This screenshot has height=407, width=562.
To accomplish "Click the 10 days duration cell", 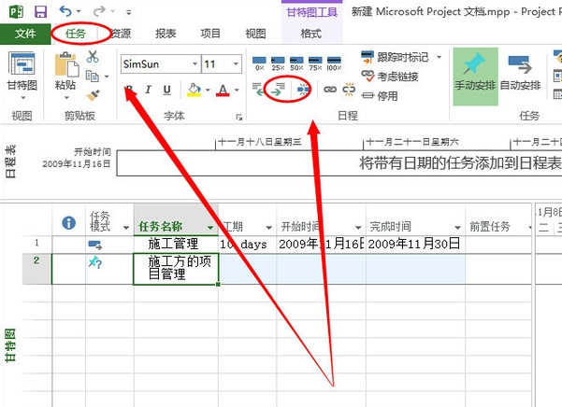I will tap(247, 245).
